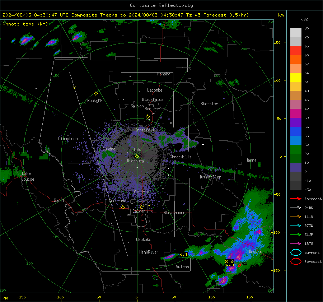This screenshot has width=323, height=302.
Task: Select the blue 33–36 dBZ swatch
Action: [x=296, y=131]
